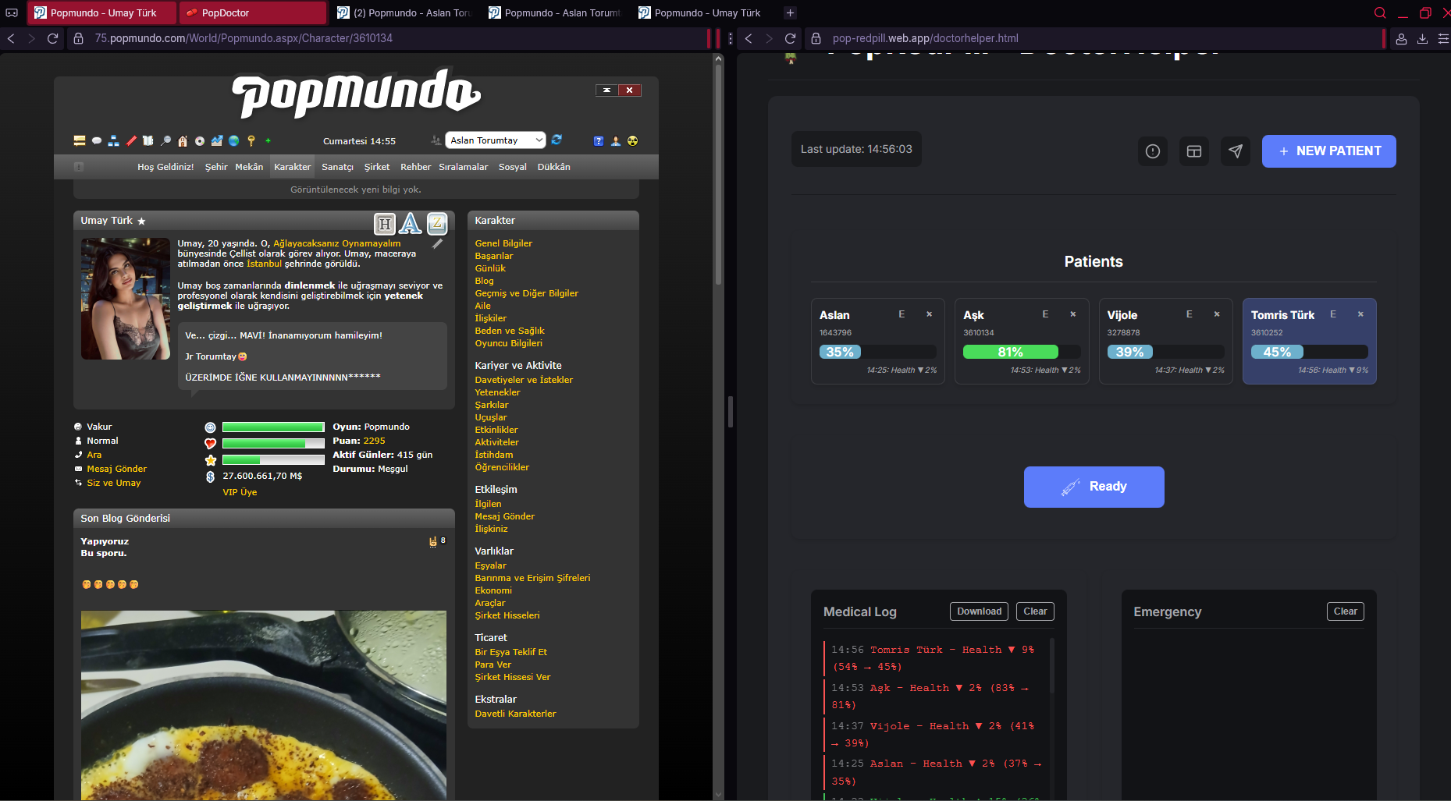Open the Aslan Torumtay character dropdown
Viewport: 1451px width, 801px height.
pyautogui.click(x=495, y=140)
